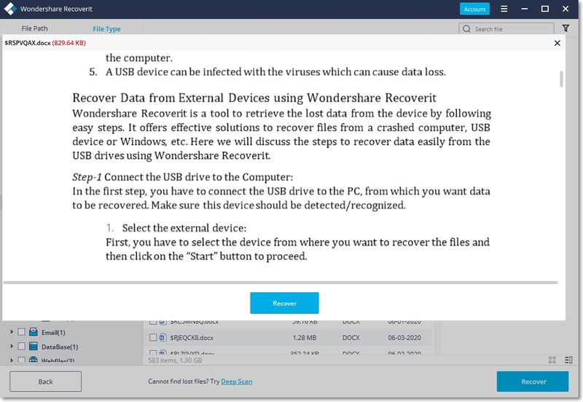Click the $RJEQCK8.docx file icon
The width and height of the screenshot is (583, 402).
tap(163, 337)
